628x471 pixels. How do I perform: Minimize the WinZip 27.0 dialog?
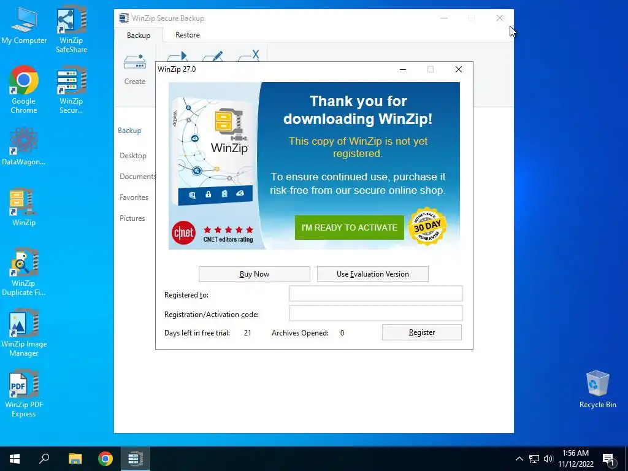(403, 69)
